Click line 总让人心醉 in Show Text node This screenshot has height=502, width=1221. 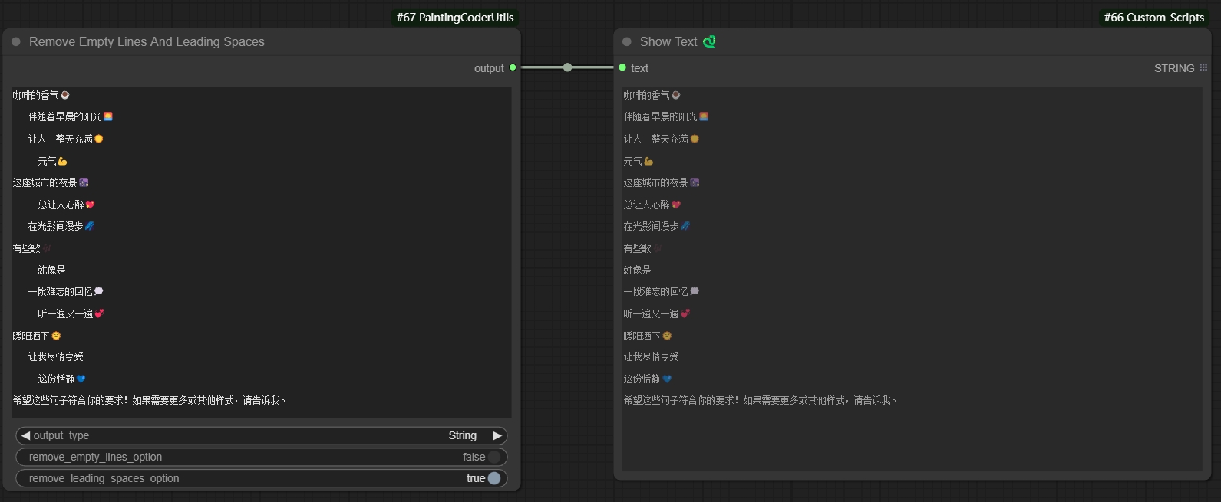tap(652, 205)
